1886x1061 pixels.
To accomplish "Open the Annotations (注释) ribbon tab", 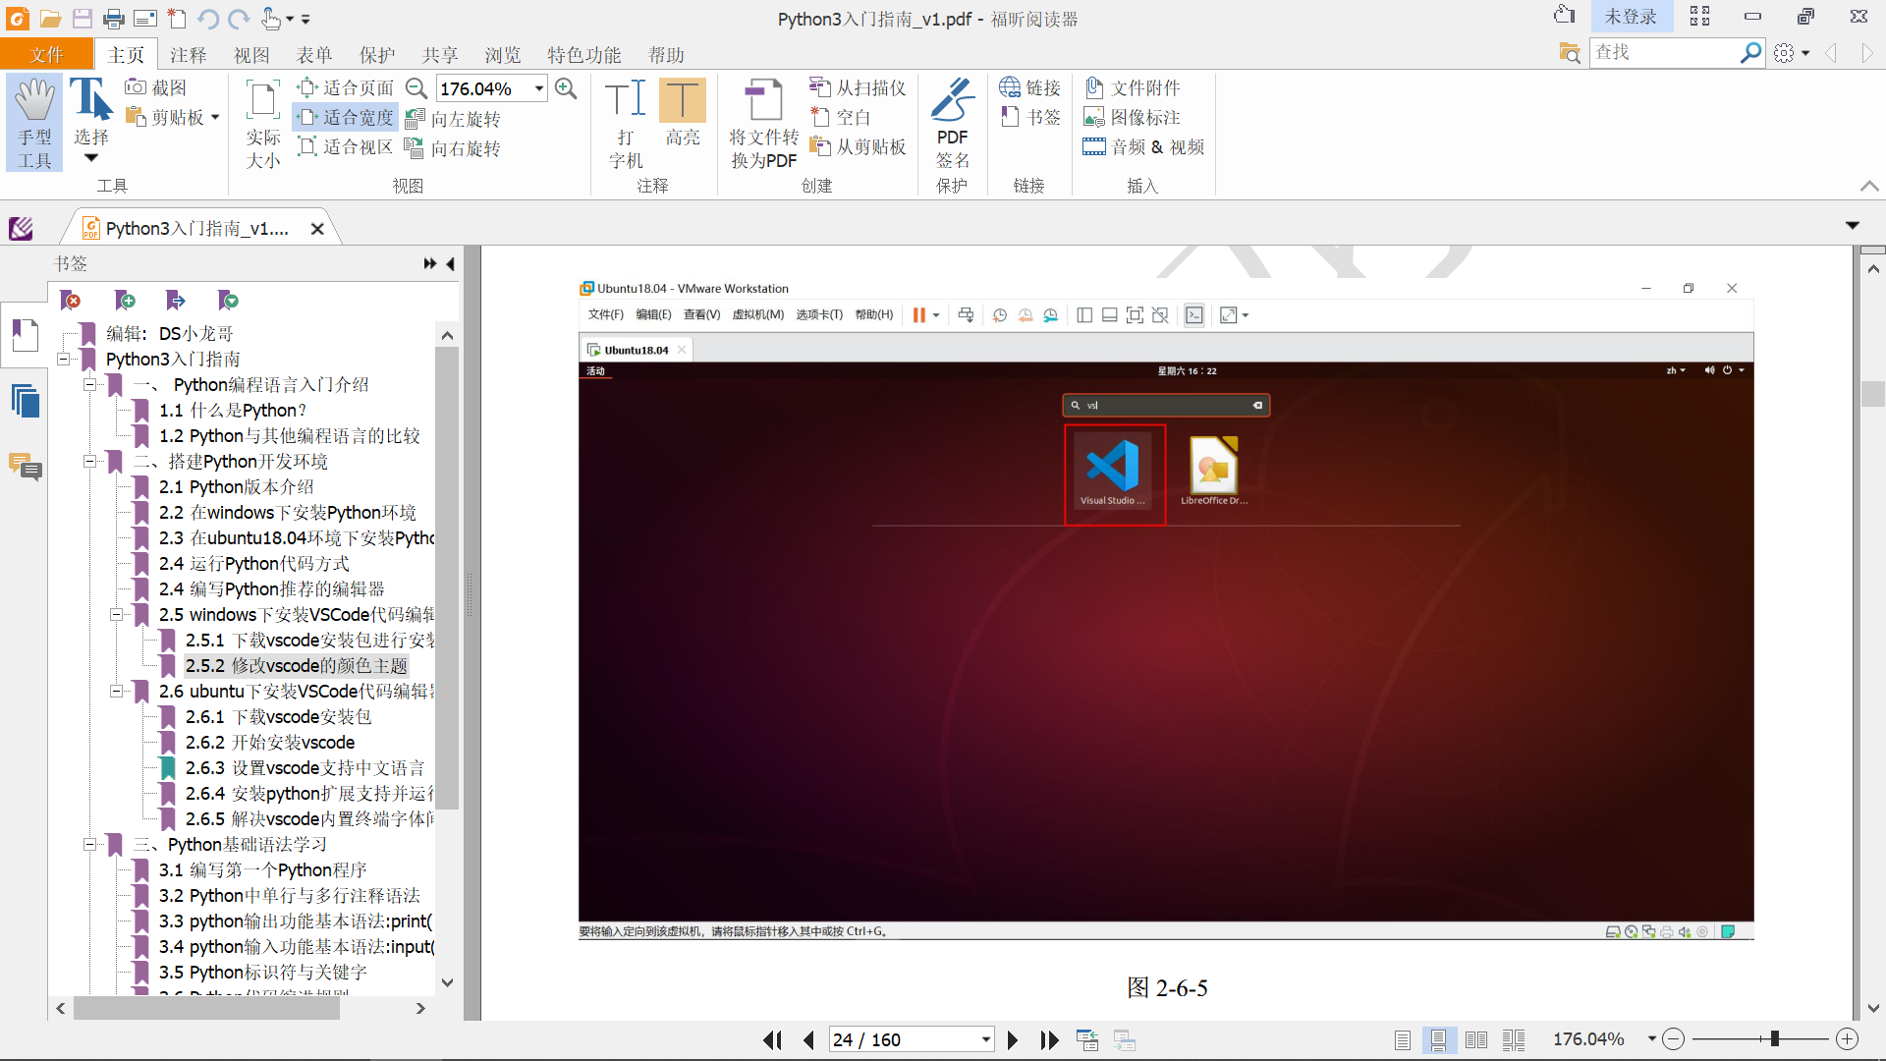I will (x=188, y=55).
